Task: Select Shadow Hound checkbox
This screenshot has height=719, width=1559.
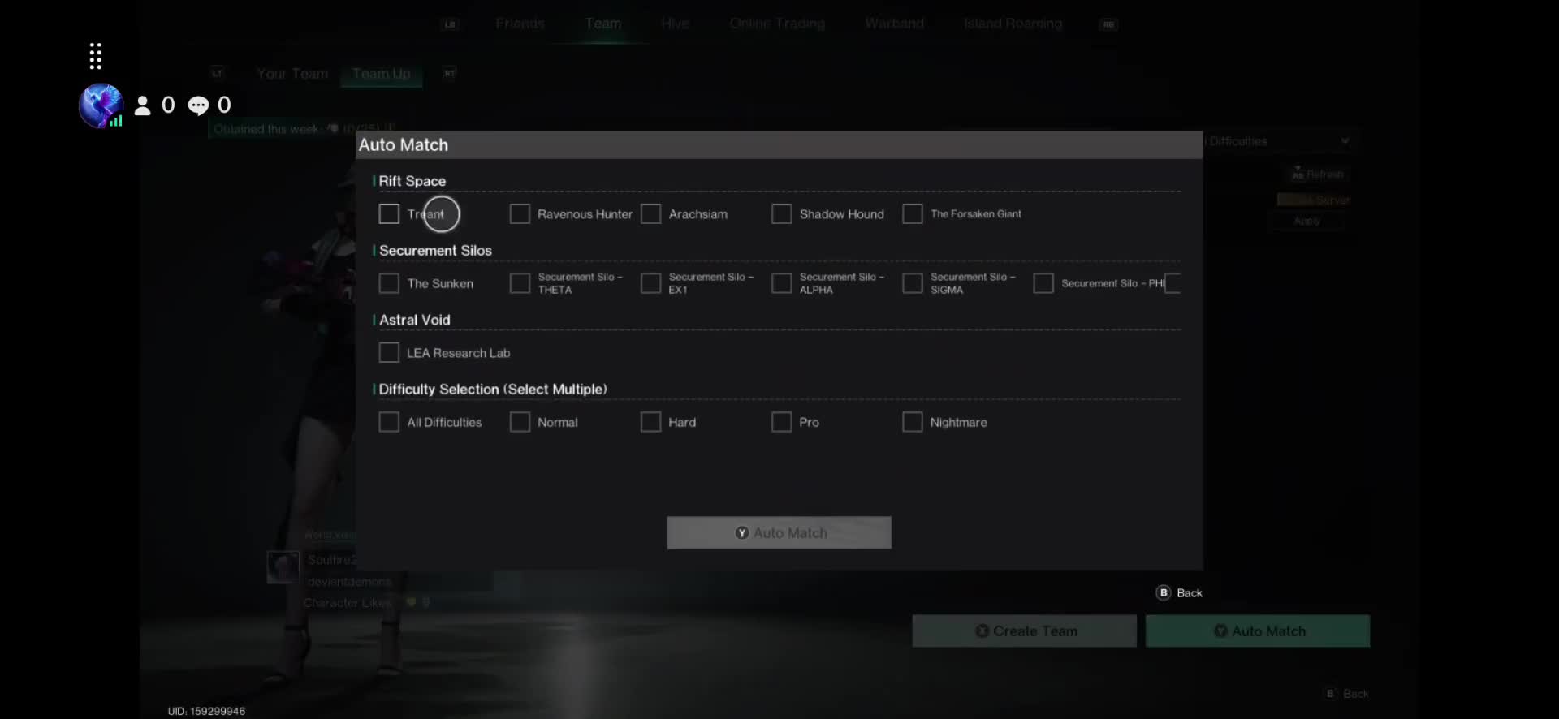Action: tap(781, 214)
